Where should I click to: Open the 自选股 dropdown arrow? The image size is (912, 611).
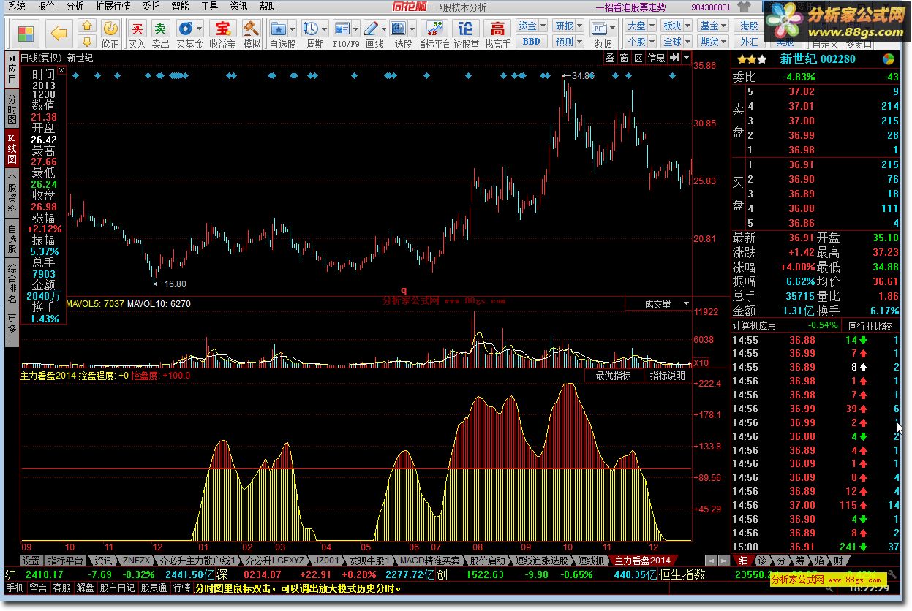293,29
